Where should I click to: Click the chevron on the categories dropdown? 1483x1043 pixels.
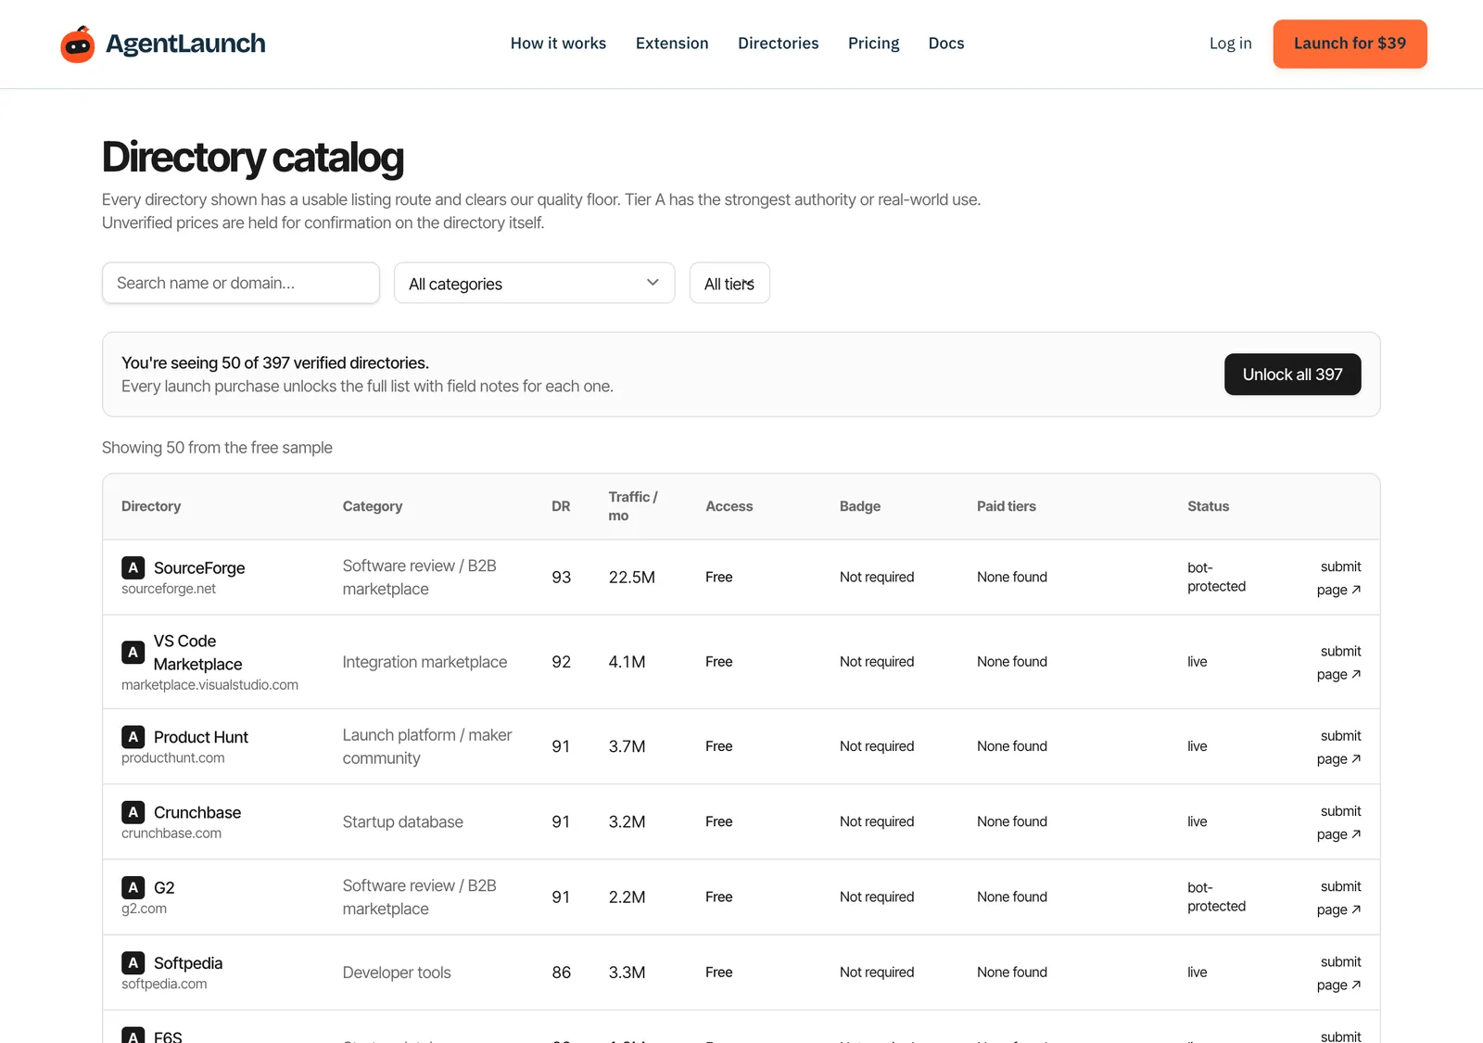pyautogui.click(x=653, y=283)
